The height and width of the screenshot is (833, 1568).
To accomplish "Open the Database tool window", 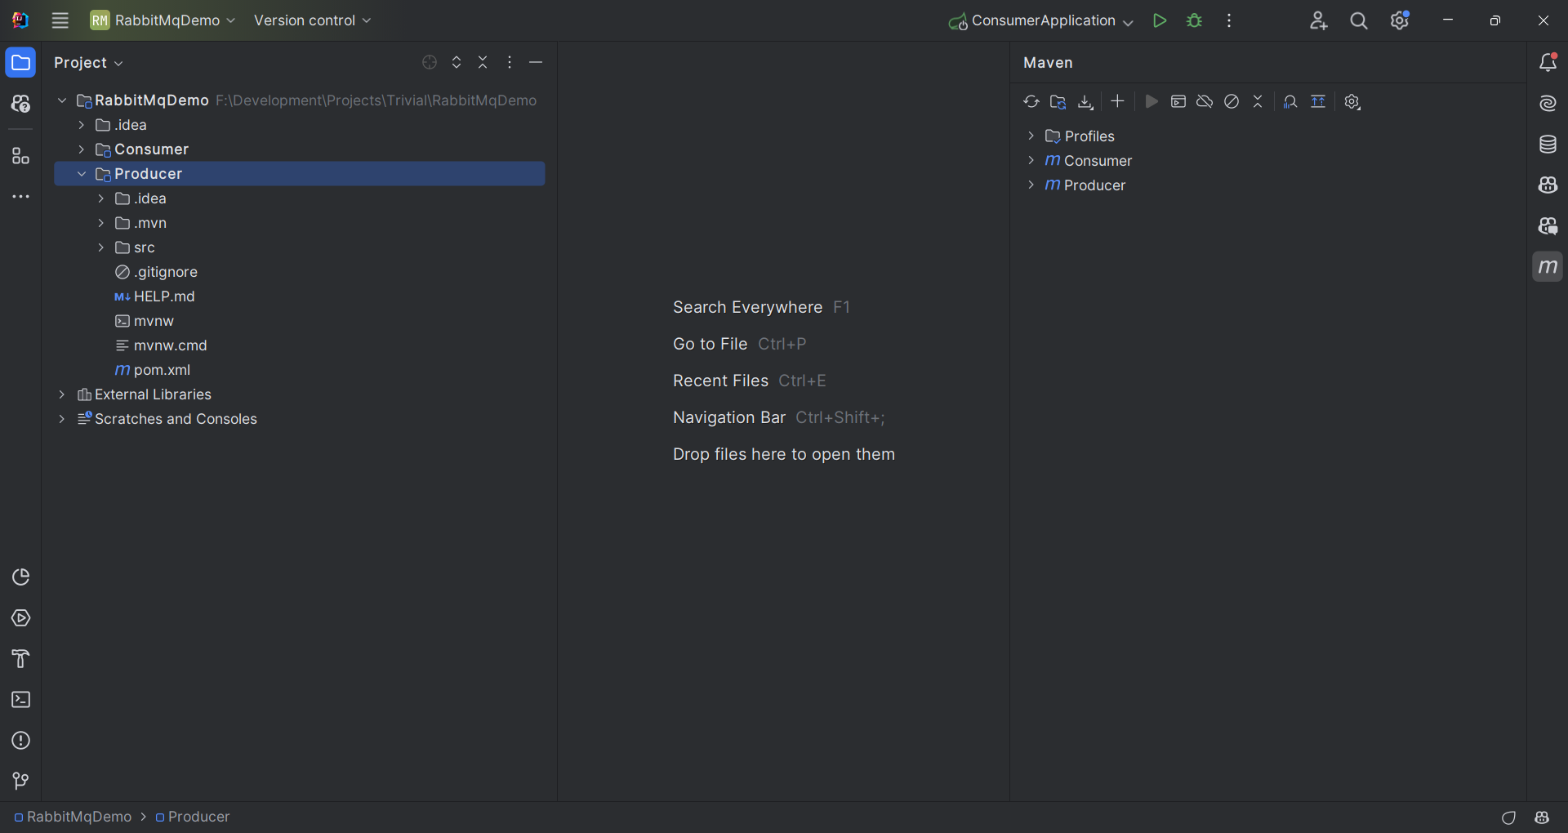I will coord(1548,145).
